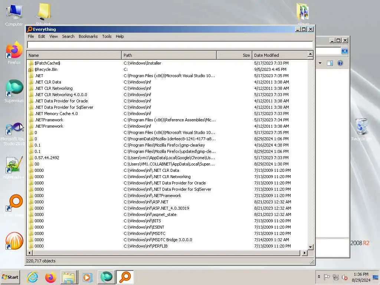Open Windows Media Player from the taskbar

[x=87, y=277]
